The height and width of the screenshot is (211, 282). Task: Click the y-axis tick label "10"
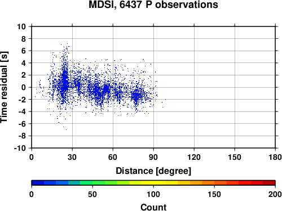(x=21, y=26)
